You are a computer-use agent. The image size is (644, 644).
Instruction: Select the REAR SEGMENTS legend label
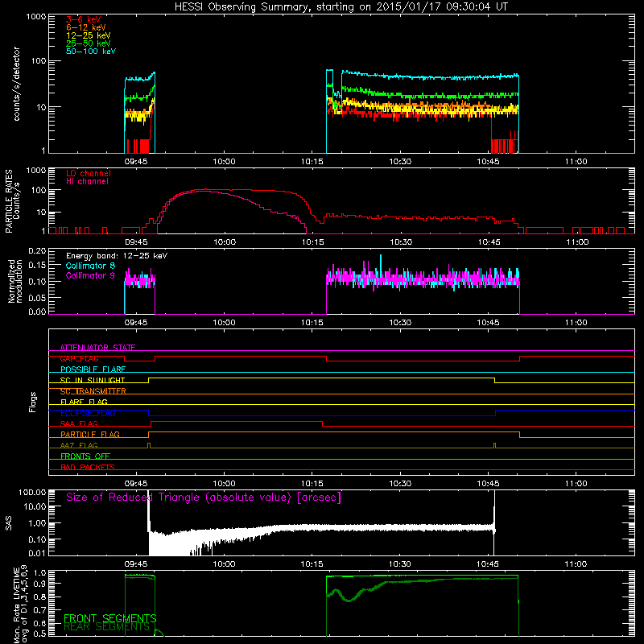(x=106, y=627)
